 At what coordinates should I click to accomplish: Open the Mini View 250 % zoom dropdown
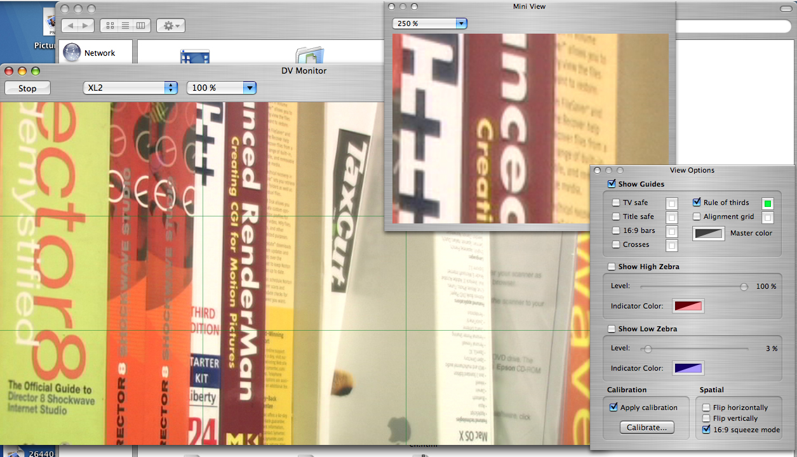(x=430, y=23)
